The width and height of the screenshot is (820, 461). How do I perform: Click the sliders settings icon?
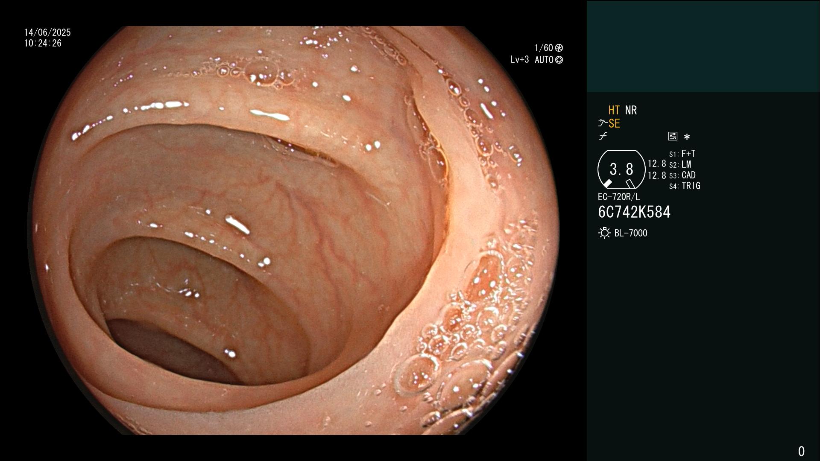pos(673,136)
